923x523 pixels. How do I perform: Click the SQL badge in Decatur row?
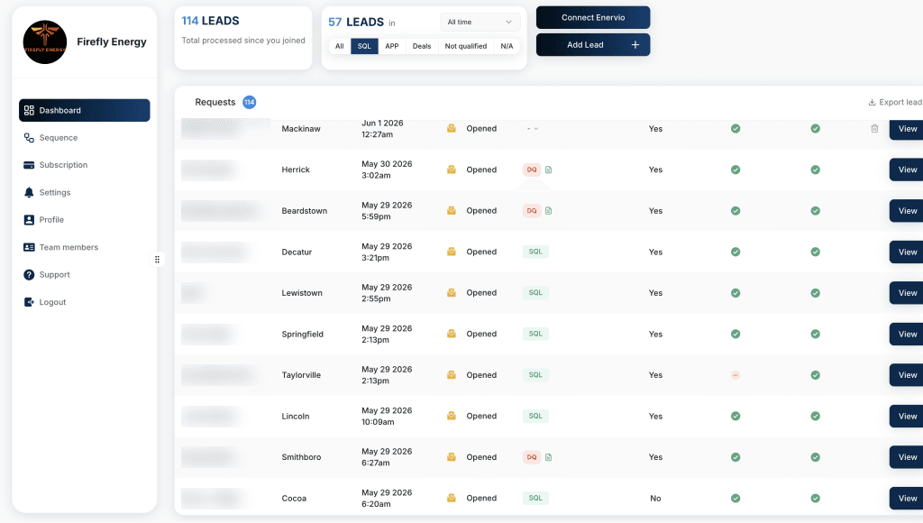tap(535, 252)
